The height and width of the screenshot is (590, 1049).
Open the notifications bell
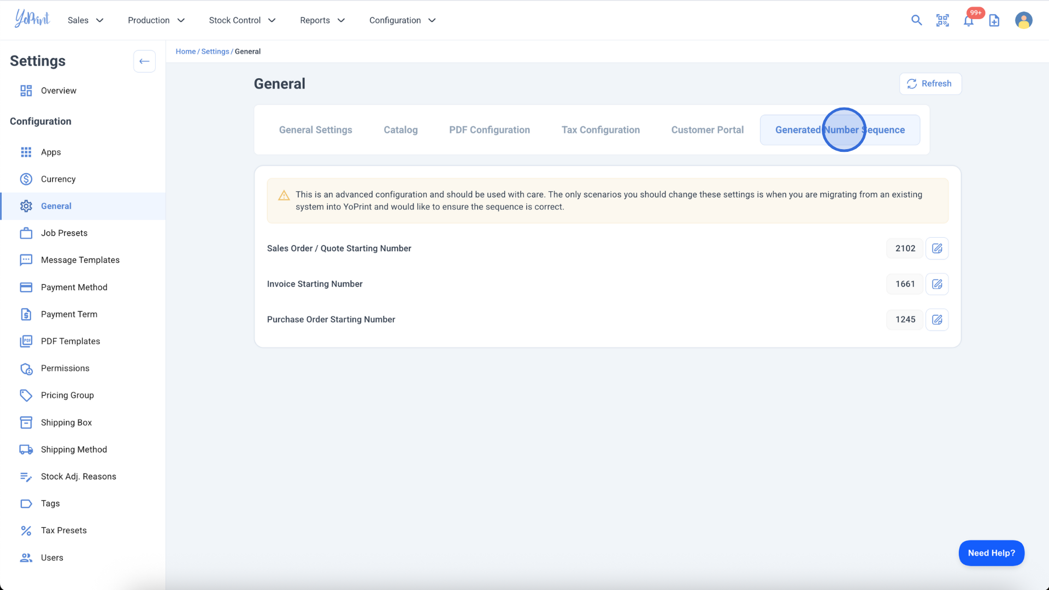coord(968,21)
